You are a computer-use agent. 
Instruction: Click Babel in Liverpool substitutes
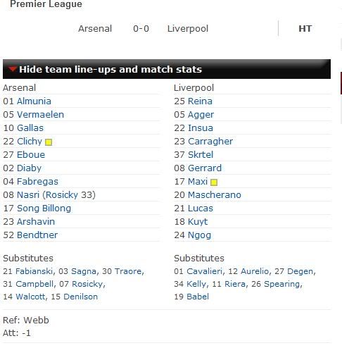tap(198, 297)
